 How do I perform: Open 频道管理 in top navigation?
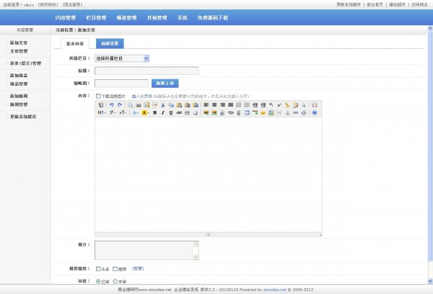point(126,17)
